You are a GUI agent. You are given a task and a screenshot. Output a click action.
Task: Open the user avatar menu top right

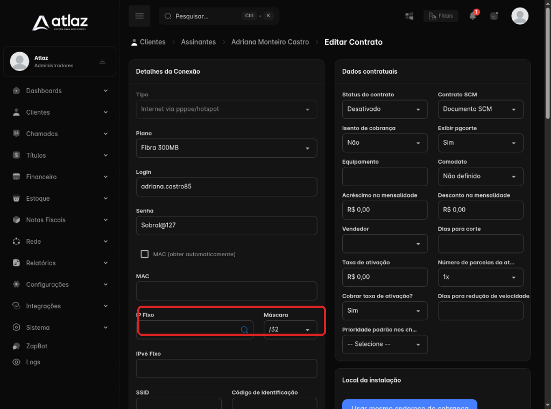520,16
